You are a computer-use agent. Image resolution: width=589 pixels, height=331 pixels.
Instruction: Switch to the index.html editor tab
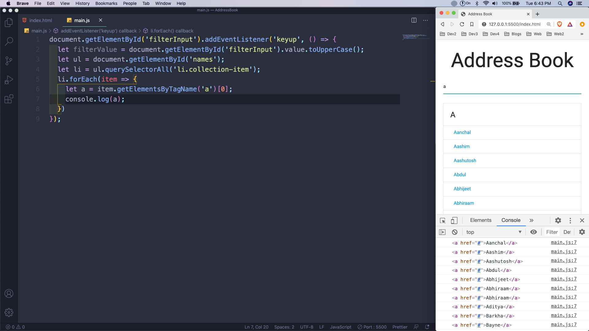(x=37, y=20)
